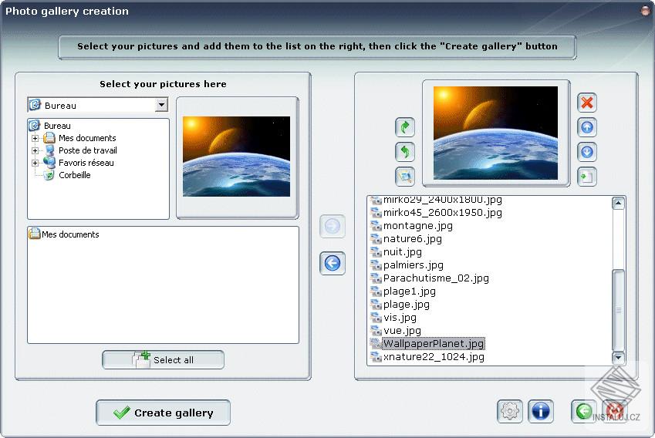Select Corbeille in the folder tree
Screen dimensions: 655x438
(x=74, y=175)
